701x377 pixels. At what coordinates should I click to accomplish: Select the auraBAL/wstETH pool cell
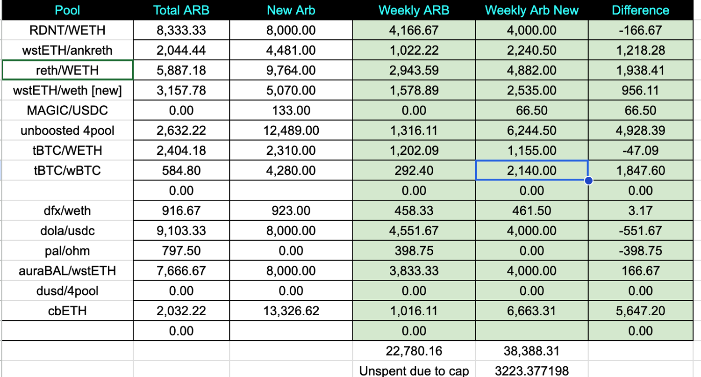pos(68,271)
